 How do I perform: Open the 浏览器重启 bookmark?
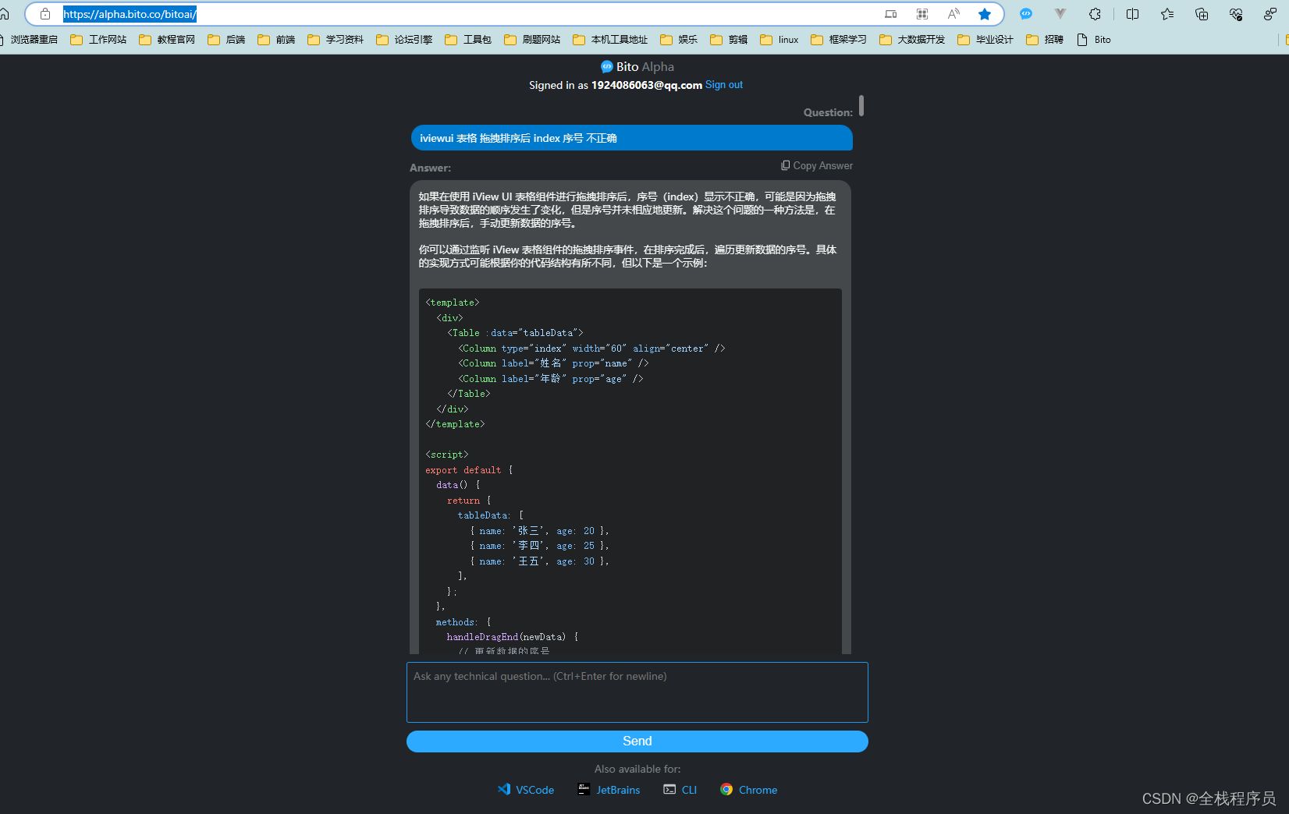tap(30, 40)
